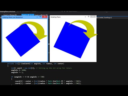Close the Rotating Plane window
Image resolution: width=128 pixels, height=96 pixels.
[93, 17]
